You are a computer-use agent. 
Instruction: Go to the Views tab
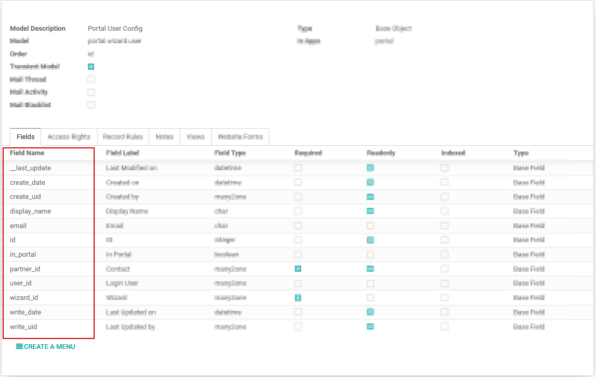pos(196,137)
